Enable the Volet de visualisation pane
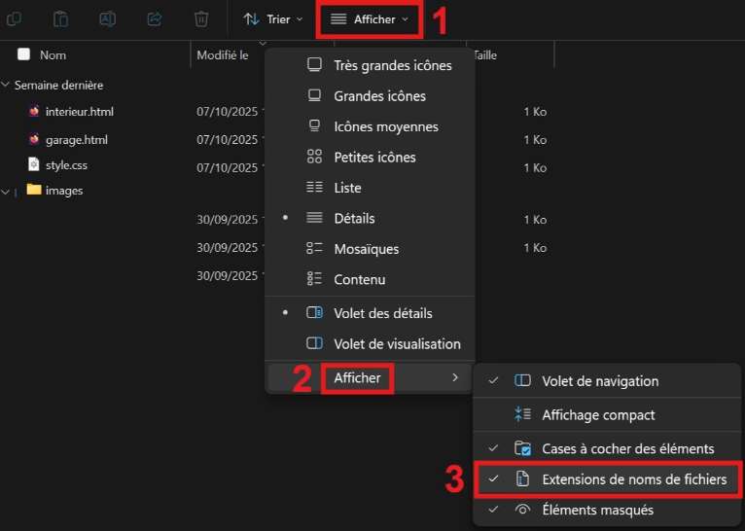This screenshot has height=531, width=745. pyautogui.click(x=397, y=343)
